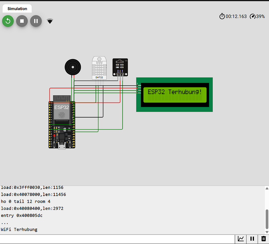Click serial monitor scrollbar down arrow
This screenshot has width=269, height=244.
267,232
